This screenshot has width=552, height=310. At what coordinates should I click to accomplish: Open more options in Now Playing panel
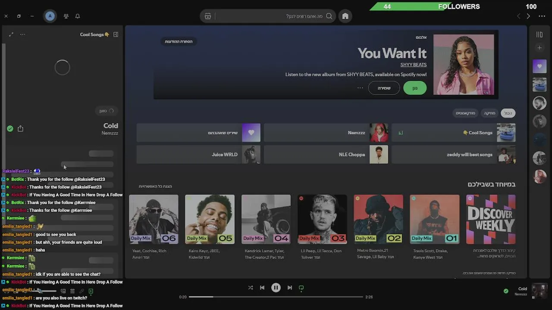pyautogui.click(x=23, y=34)
